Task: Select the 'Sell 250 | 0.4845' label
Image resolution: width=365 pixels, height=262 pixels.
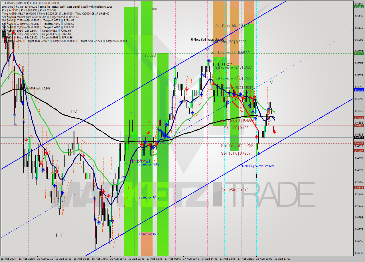Action: 234,190
